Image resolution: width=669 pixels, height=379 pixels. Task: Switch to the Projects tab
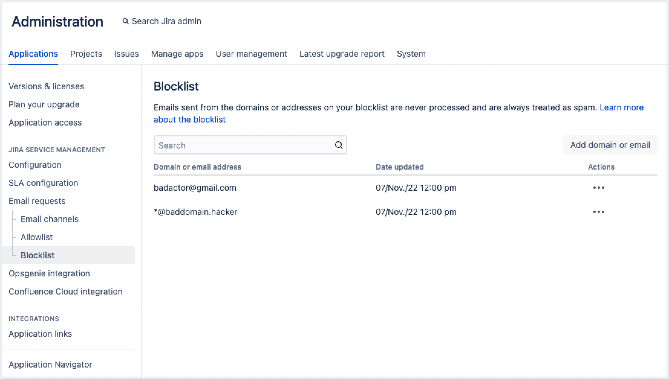pyautogui.click(x=86, y=54)
